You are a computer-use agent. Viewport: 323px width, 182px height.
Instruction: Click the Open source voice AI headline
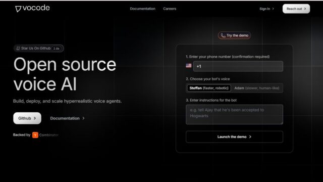point(65,74)
